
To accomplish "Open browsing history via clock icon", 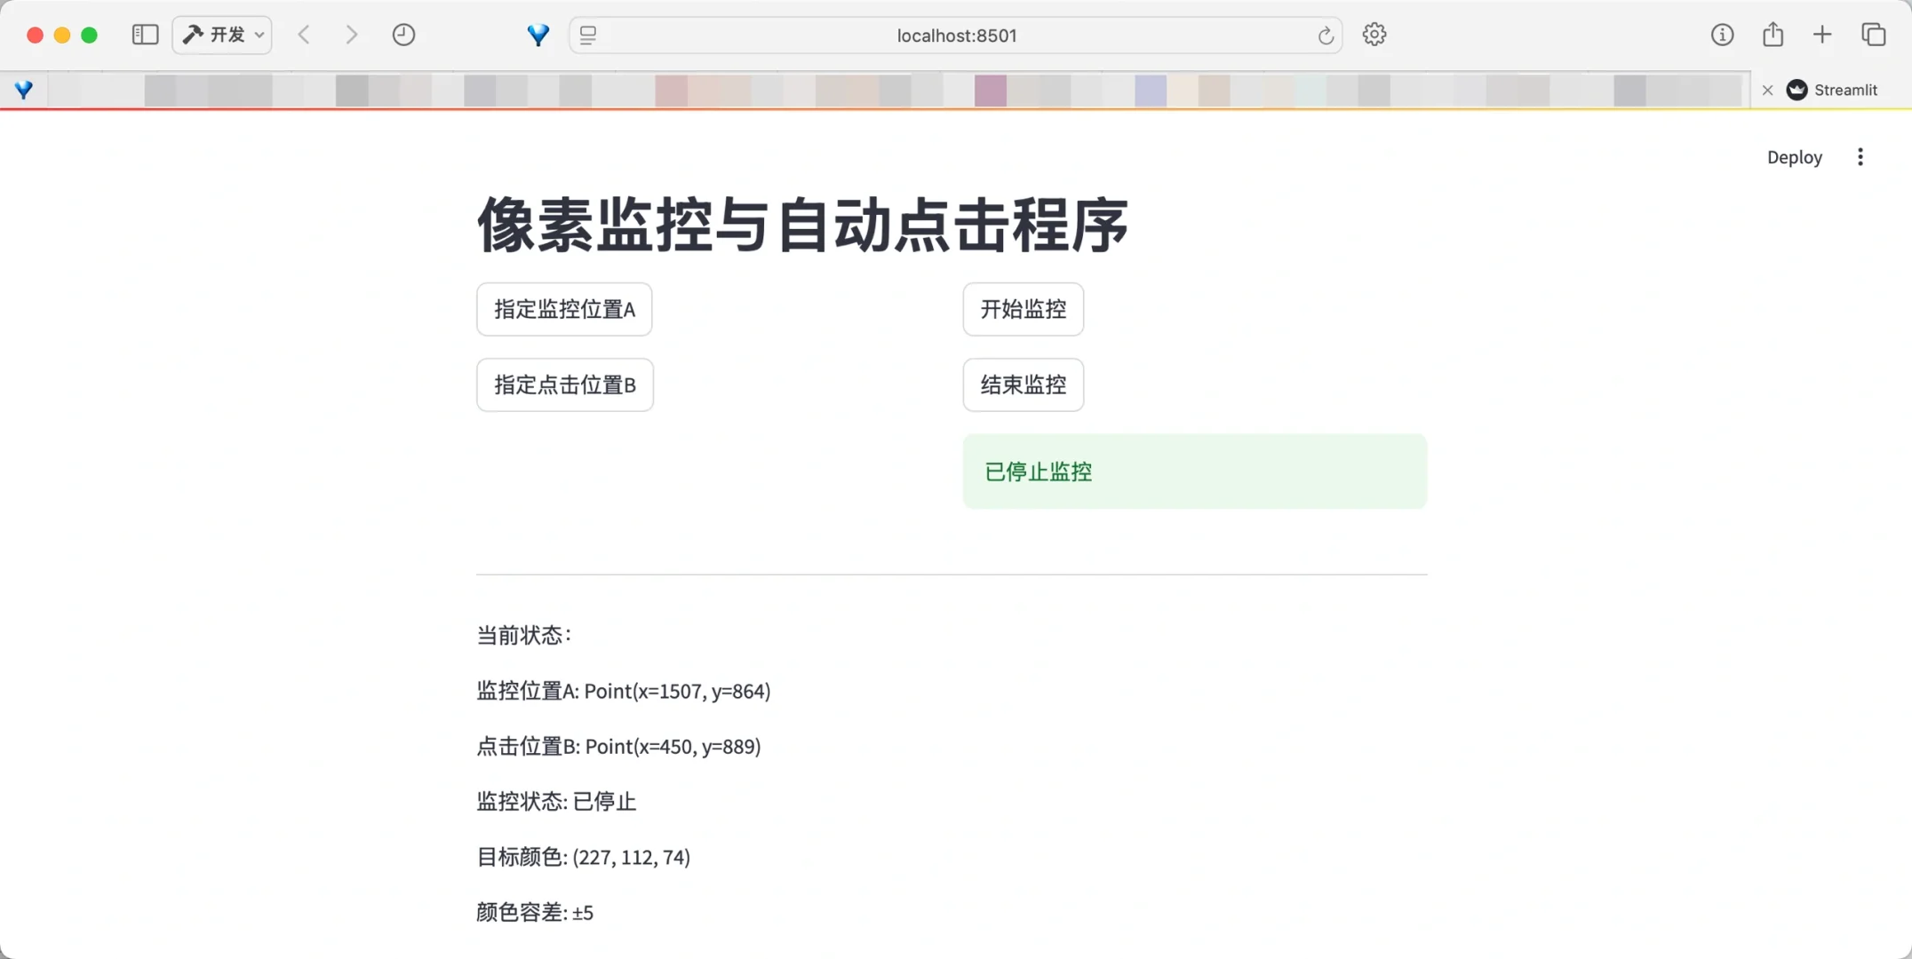I will (x=403, y=35).
